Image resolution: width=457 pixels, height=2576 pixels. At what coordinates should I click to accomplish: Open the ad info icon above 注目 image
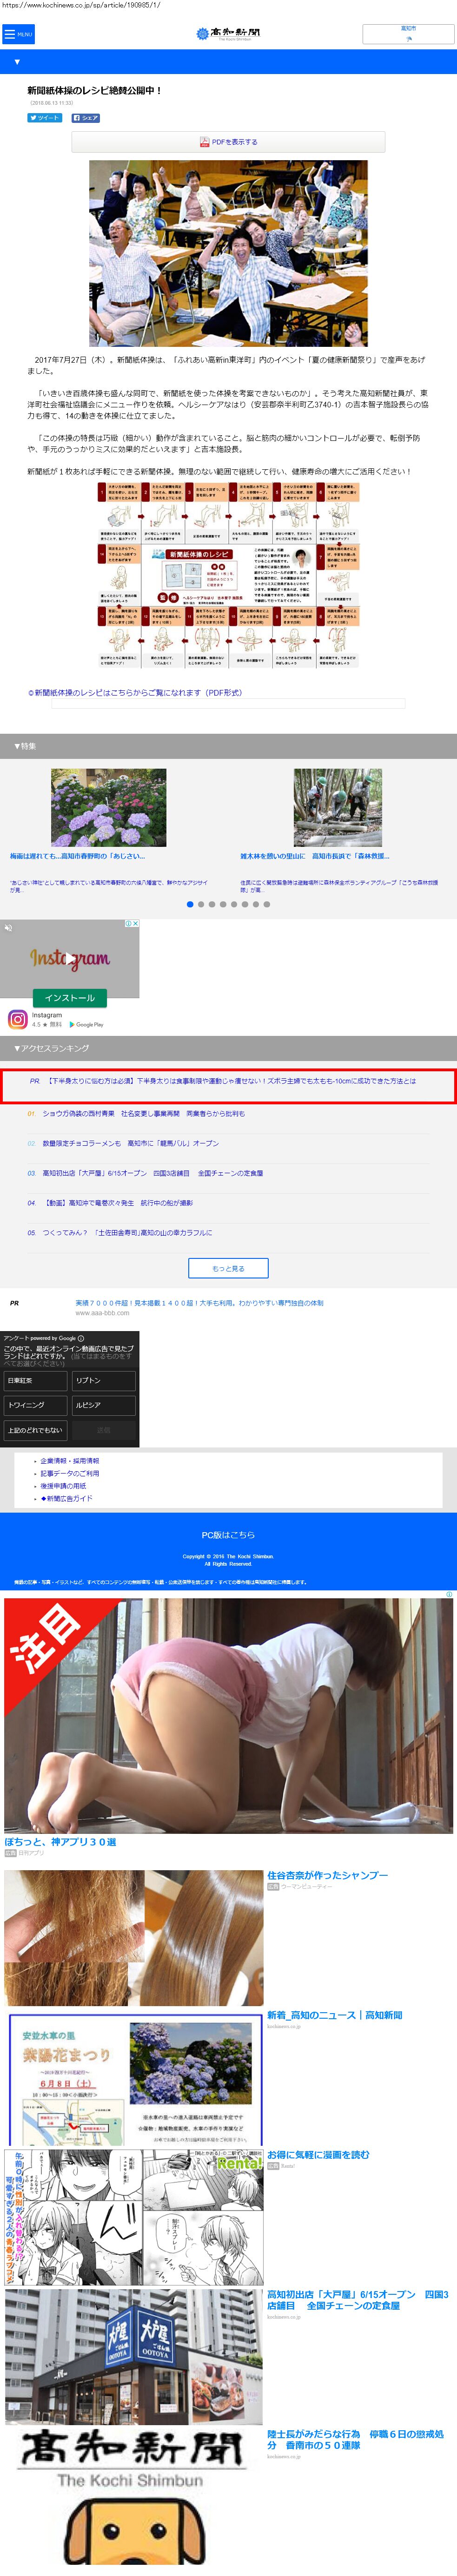tap(449, 1595)
